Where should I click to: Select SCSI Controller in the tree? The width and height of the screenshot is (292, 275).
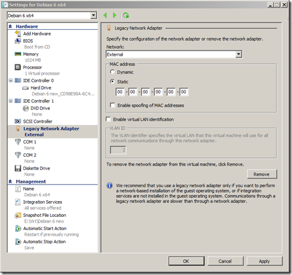pyautogui.click(x=38, y=121)
